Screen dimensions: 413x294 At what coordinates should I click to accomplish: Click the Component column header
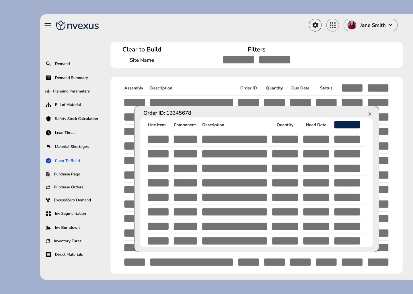(x=185, y=125)
